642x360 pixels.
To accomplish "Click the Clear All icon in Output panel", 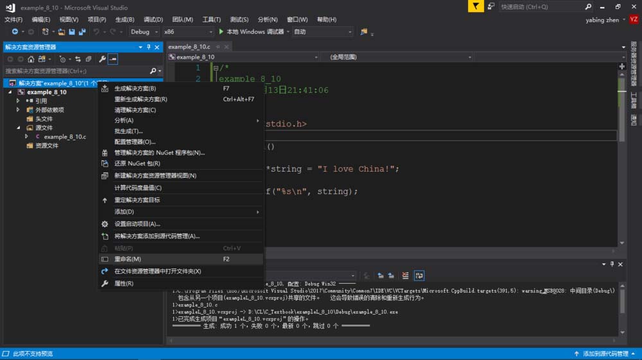I will tap(405, 275).
